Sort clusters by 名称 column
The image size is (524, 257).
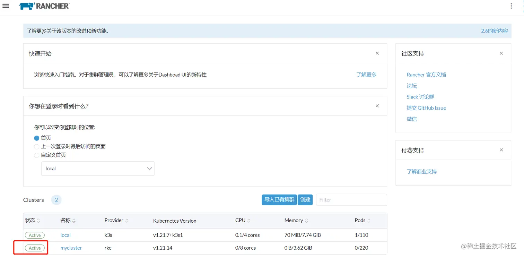[68, 220]
